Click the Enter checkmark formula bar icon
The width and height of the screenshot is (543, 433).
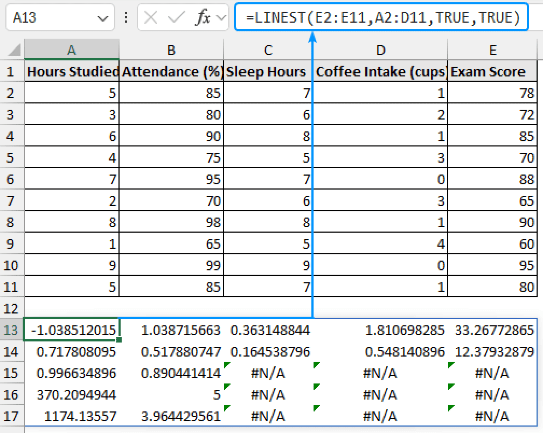(x=177, y=17)
